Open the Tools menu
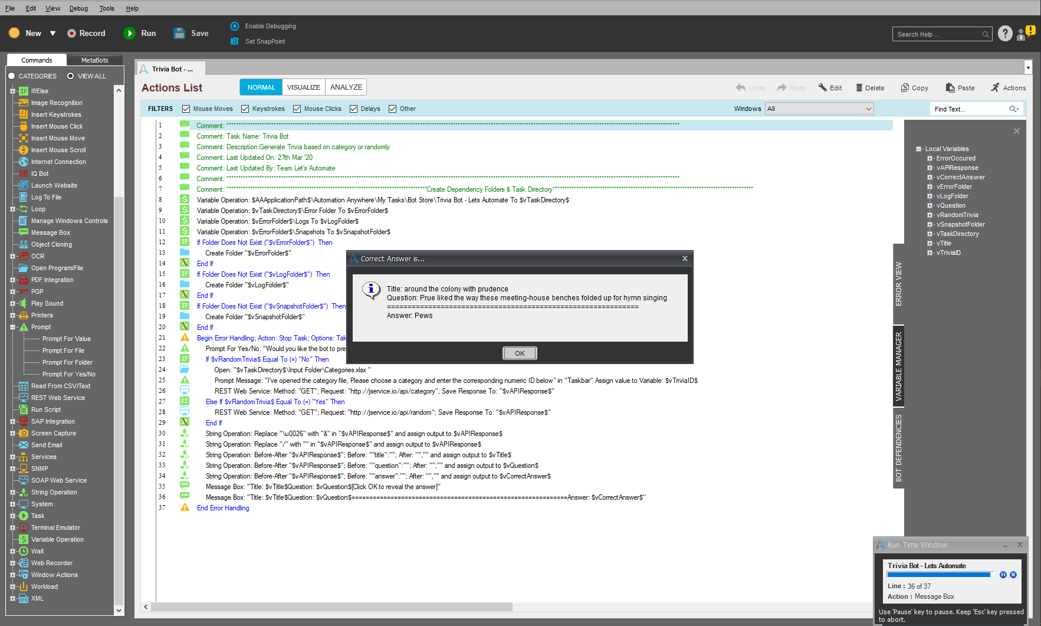This screenshot has height=626, width=1041. click(107, 8)
